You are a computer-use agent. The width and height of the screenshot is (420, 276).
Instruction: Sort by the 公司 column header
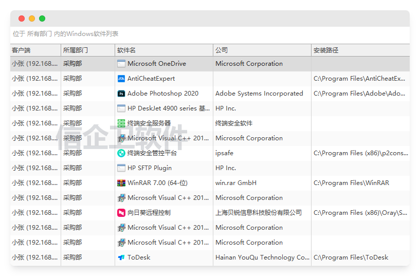(222, 50)
